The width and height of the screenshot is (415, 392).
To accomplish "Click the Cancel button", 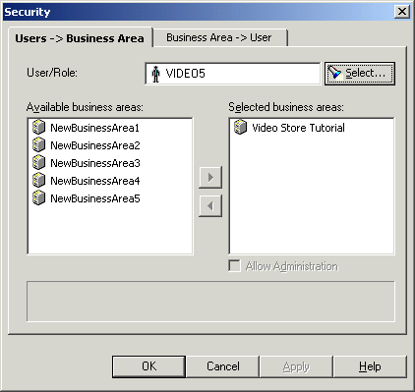I will (x=223, y=366).
